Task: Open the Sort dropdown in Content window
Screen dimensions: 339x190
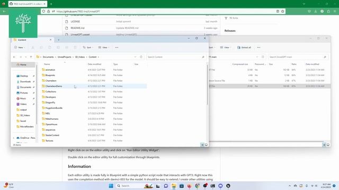Action: pyautogui.click(x=88, y=47)
